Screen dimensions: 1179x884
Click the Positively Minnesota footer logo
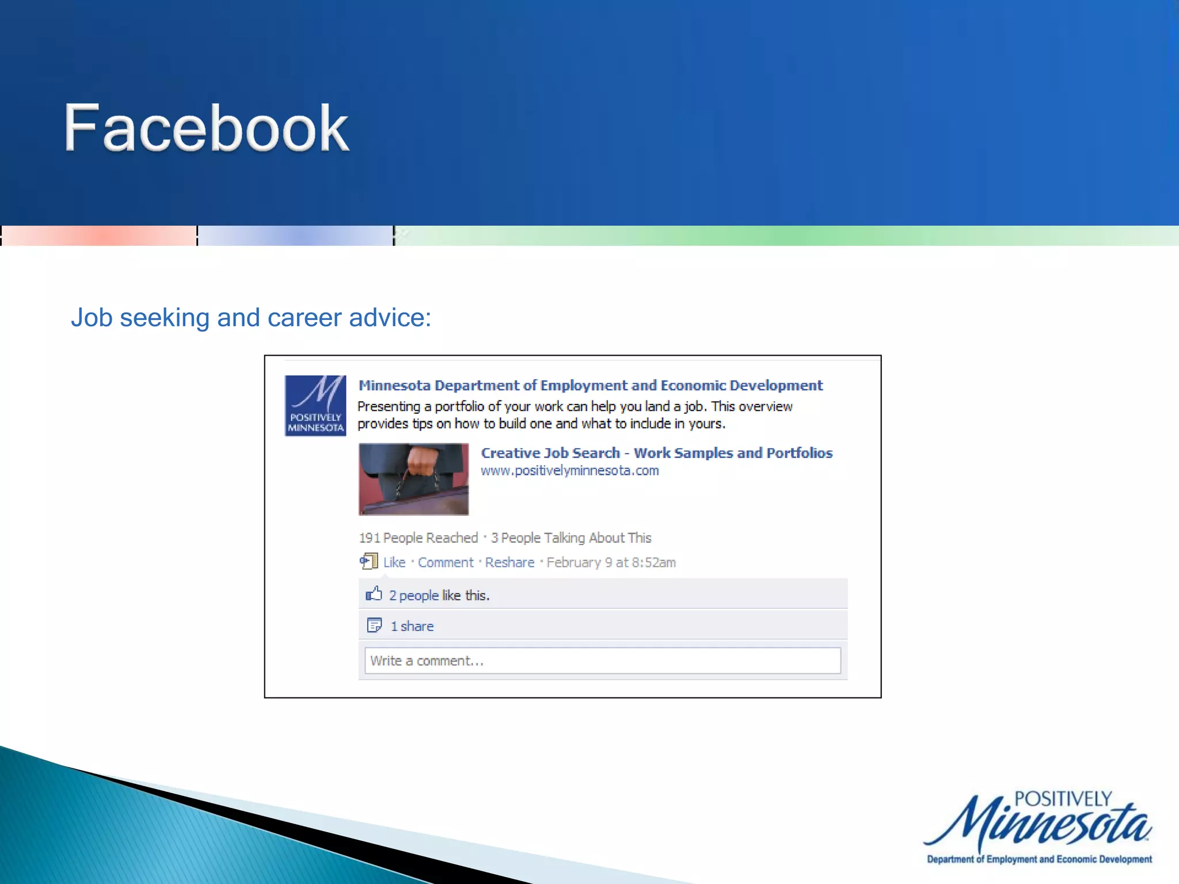(x=1039, y=826)
